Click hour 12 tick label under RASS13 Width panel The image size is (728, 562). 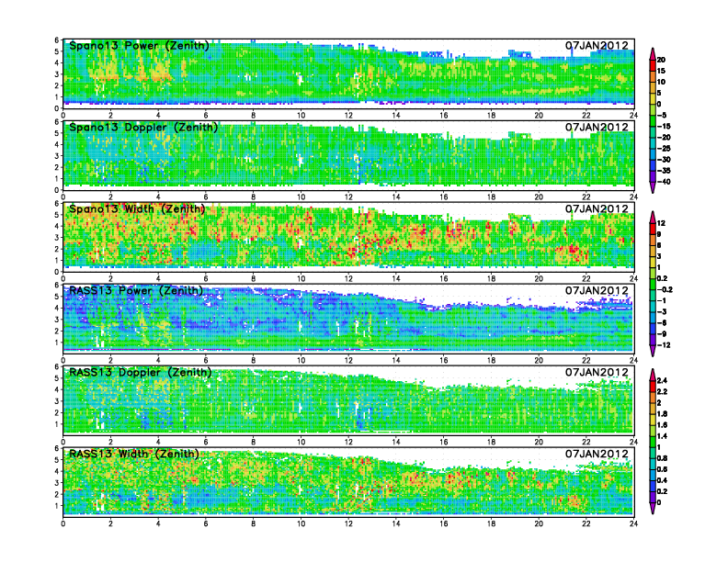pos(348,524)
